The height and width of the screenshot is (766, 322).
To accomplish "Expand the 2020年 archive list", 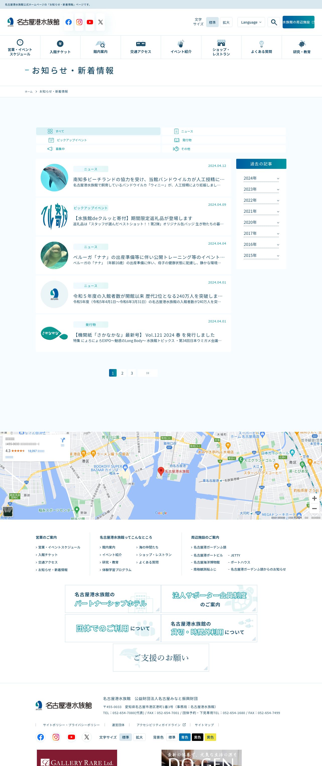I will coord(261,223).
